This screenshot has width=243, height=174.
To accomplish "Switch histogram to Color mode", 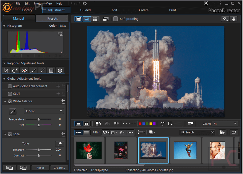I will tap(53, 26).
